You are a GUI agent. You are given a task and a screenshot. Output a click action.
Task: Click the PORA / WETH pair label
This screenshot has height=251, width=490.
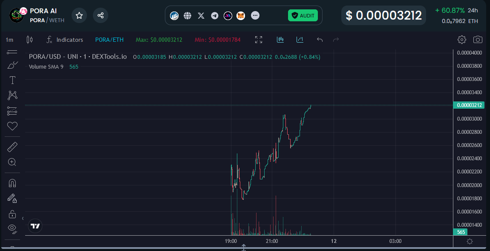pyautogui.click(x=47, y=20)
